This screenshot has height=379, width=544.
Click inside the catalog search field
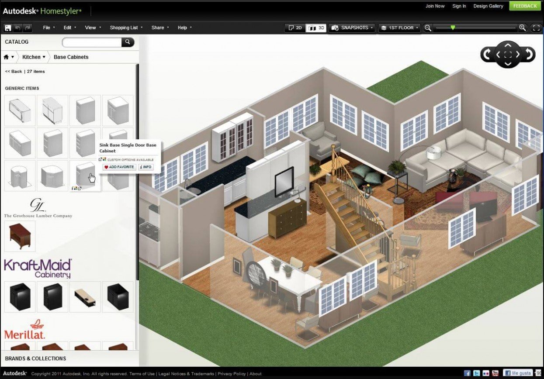pos(92,42)
